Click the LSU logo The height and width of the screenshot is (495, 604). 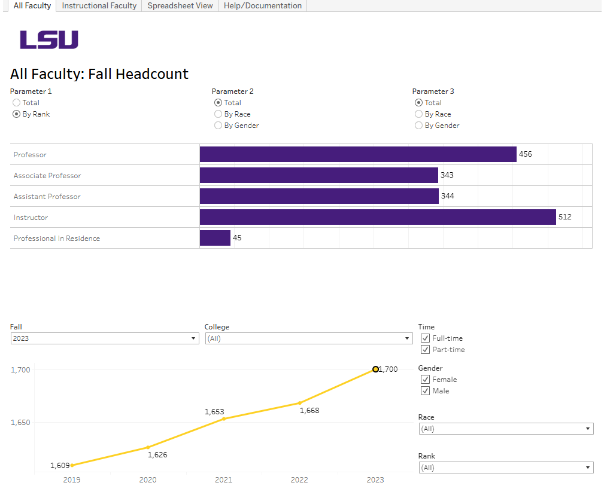coord(49,39)
